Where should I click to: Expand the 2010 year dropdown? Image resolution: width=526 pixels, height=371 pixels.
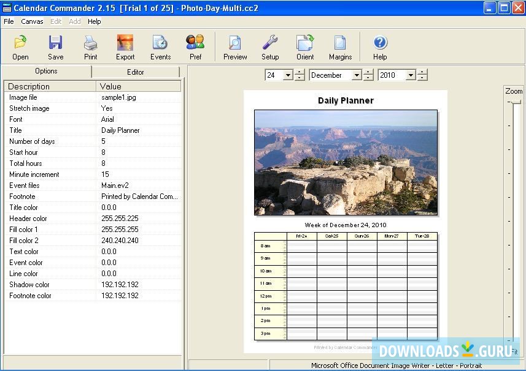(x=411, y=75)
